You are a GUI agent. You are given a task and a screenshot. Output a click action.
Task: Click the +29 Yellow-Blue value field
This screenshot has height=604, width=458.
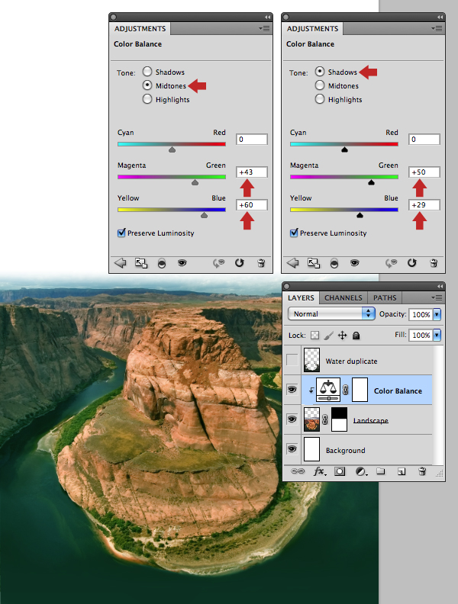pos(424,205)
